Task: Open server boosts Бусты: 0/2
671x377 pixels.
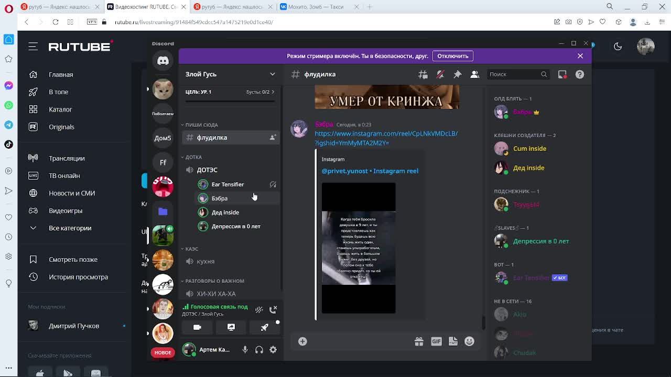Action: click(x=260, y=92)
